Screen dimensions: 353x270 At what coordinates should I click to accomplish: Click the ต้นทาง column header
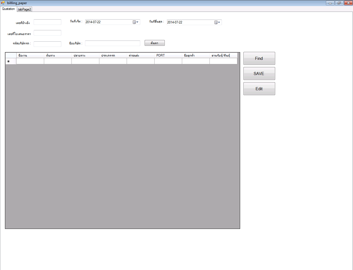[58, 55]
